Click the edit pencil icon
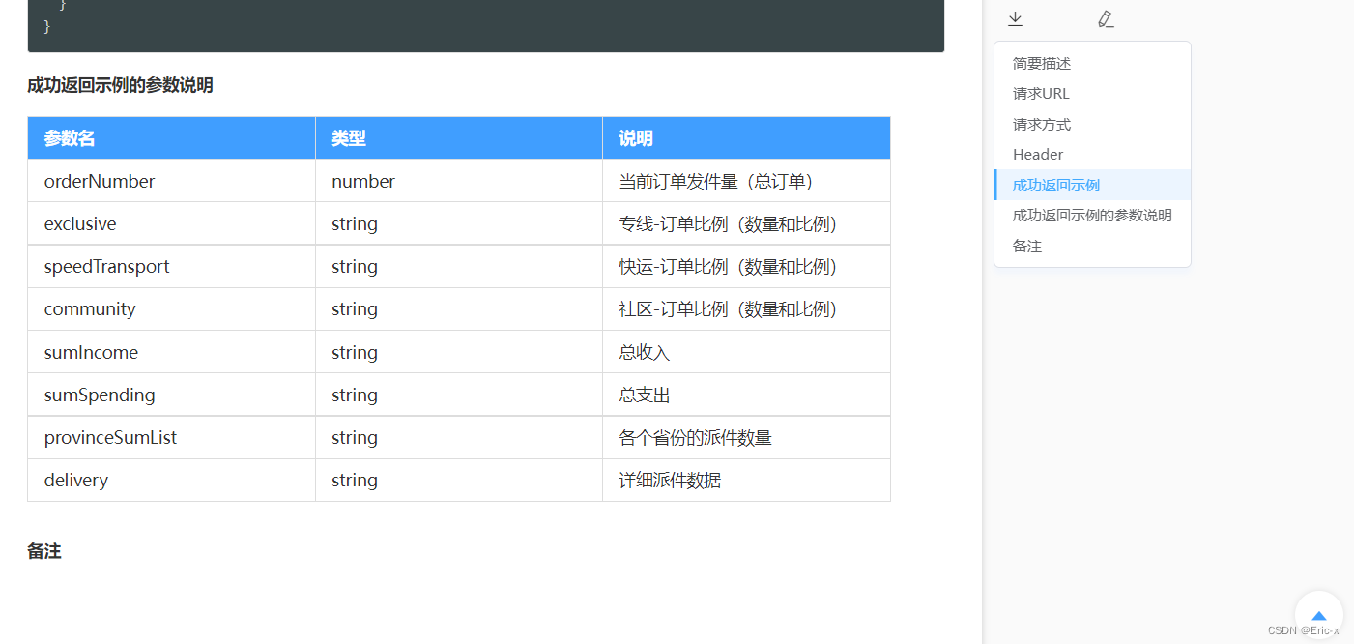 click(x=1106, y=18)
